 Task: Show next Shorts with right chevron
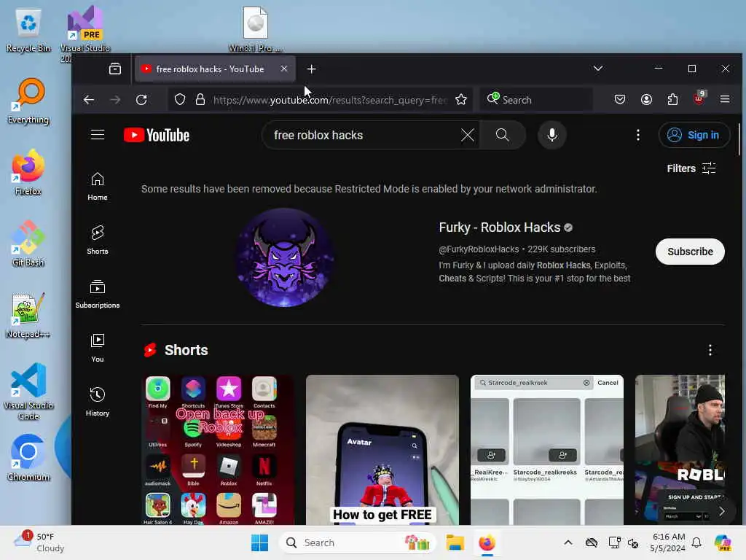722,511
